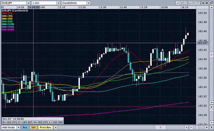The width and height of the screenshot is (214, 131).
Task: Click the vertical zoom out minus button
Action: 211,122
